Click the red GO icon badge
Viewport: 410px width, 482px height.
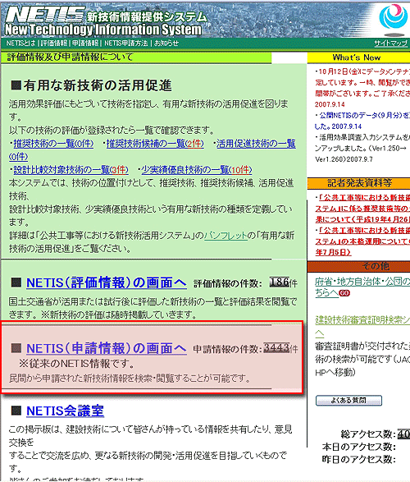click(344, 293)
